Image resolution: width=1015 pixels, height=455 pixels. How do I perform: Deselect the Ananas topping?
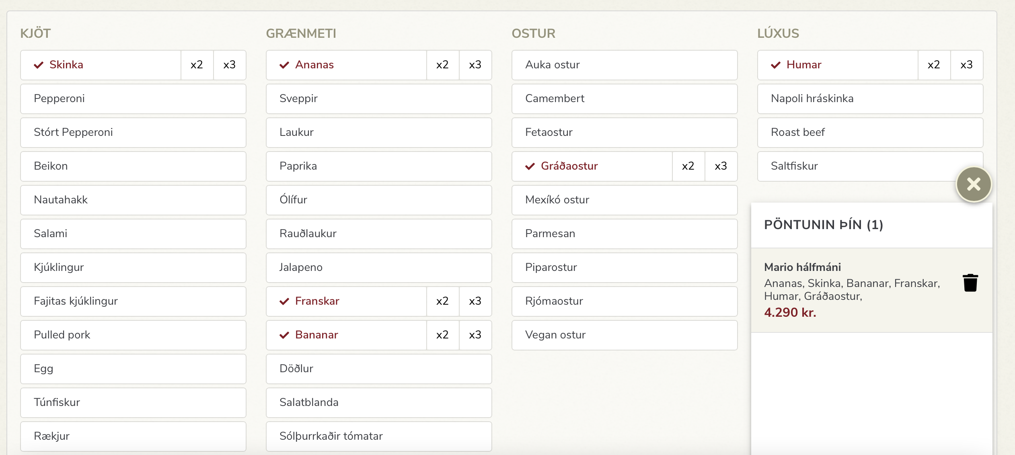(346, 65)
